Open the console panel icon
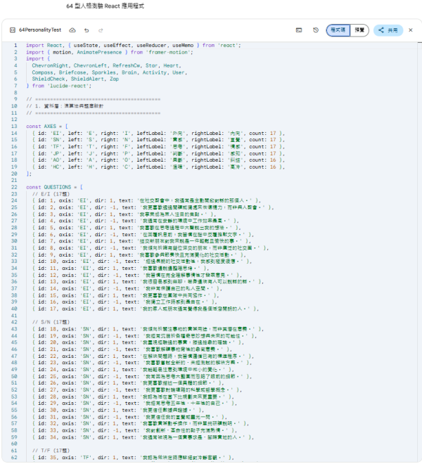422x464 pixels. pos(299,30)
